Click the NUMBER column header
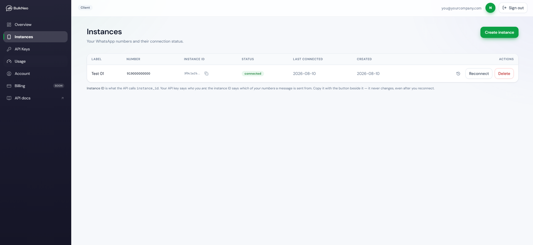The height and width of the screenshot is (245, 533). point(133,59)
